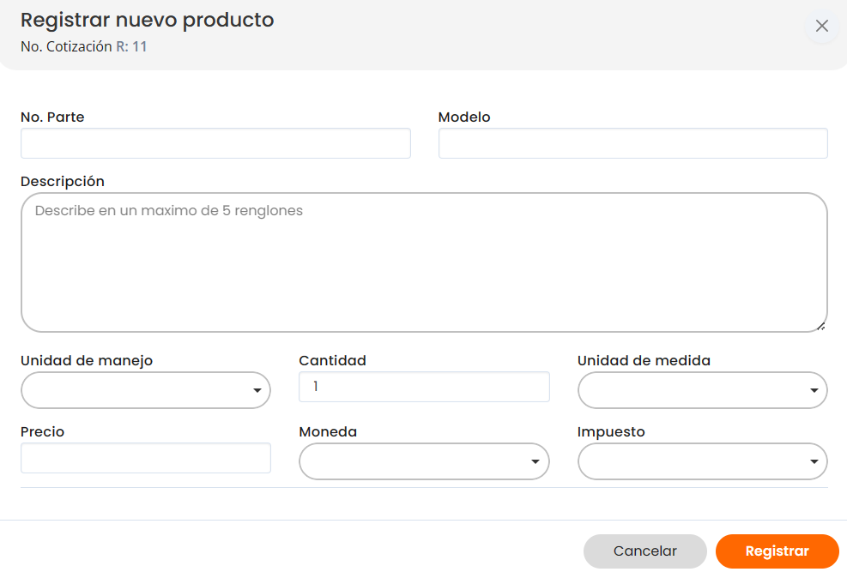Screen dimensions: 847x578
Task: Click the orange Registrar button
Action: point(777,551)
